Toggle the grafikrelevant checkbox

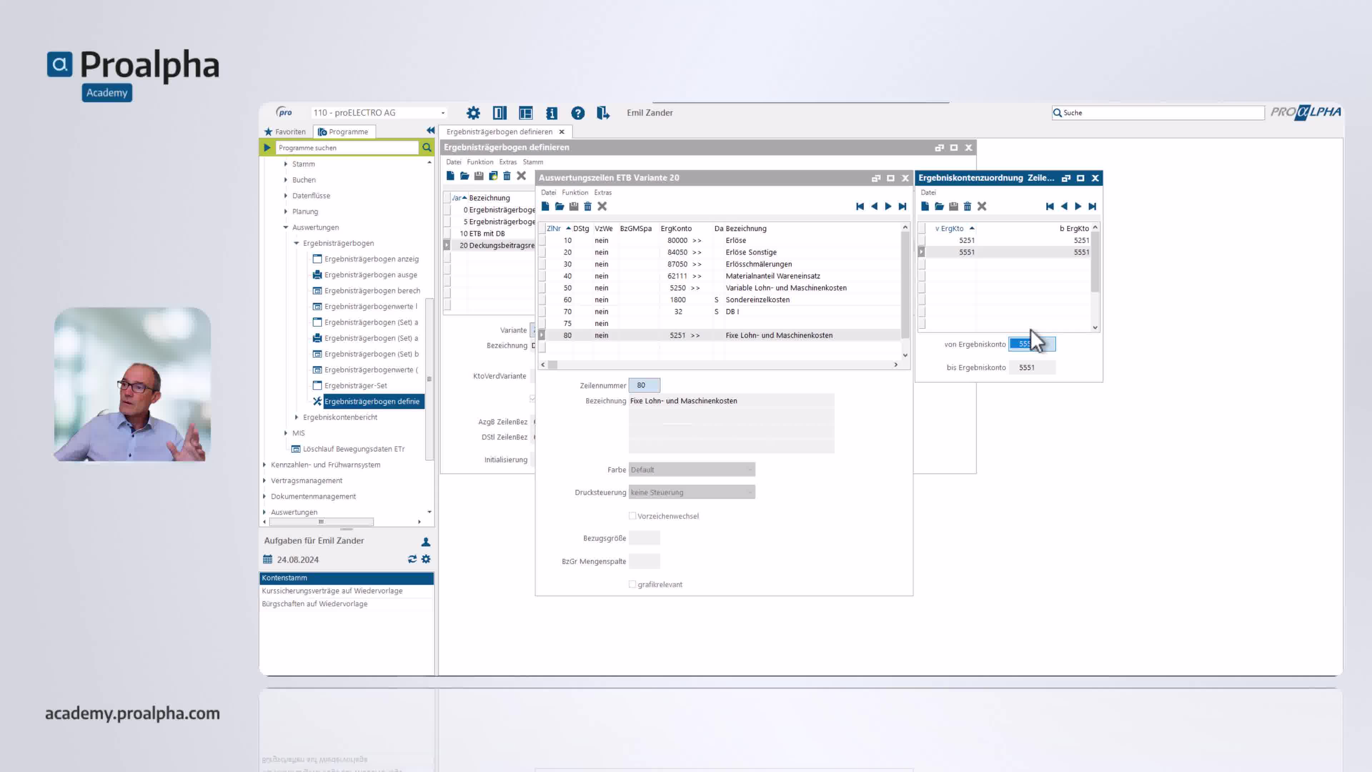coord(632,584)
